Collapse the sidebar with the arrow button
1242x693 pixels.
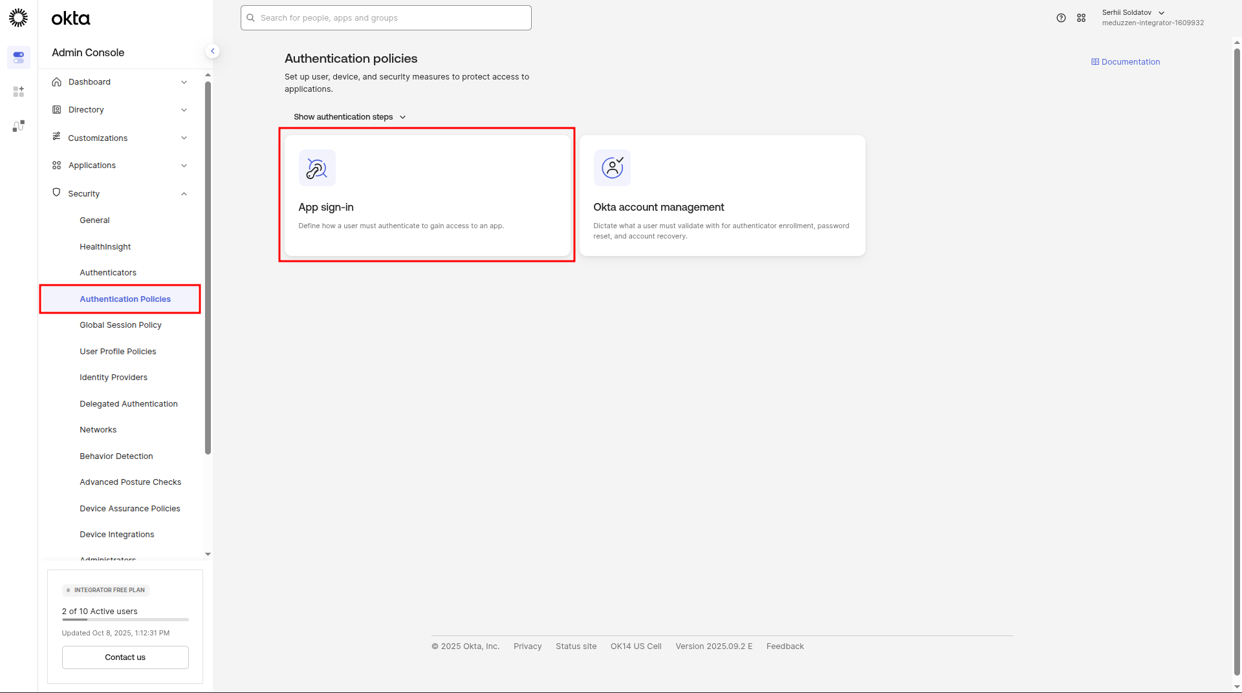coord(212,51)
